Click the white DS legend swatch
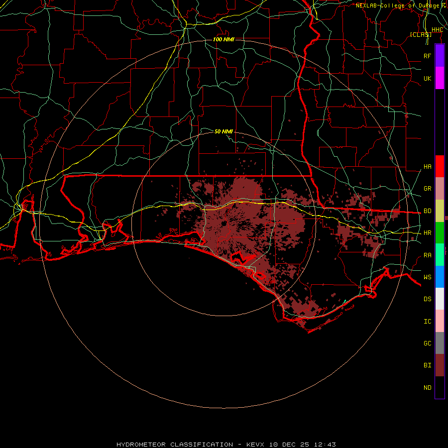The image size is (448, 448). 440,299
